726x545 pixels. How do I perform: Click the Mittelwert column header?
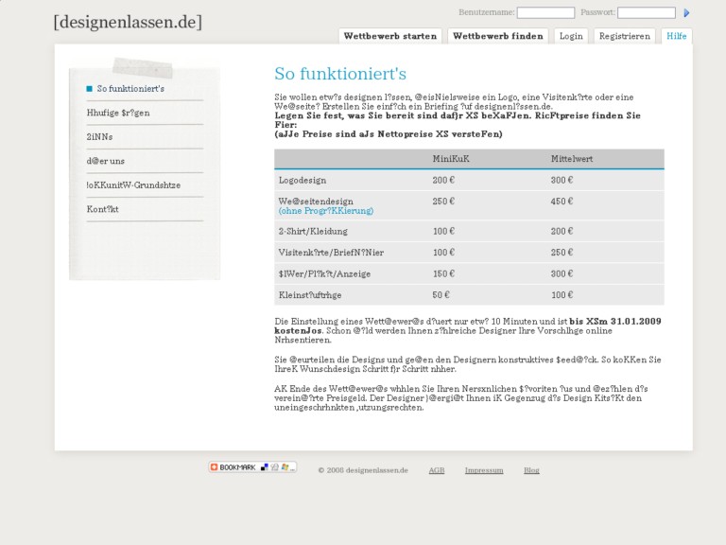pyautogui.click(x=572, y=159)
